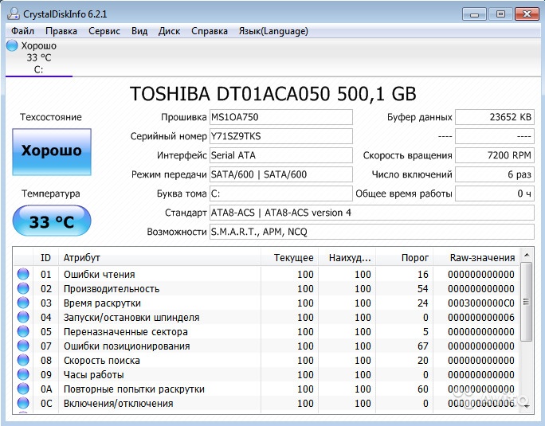Open the Файл menu
Image resolution: width=545 pixels, height=426 pixels.
pyautogui.click(x=22, y=31)
